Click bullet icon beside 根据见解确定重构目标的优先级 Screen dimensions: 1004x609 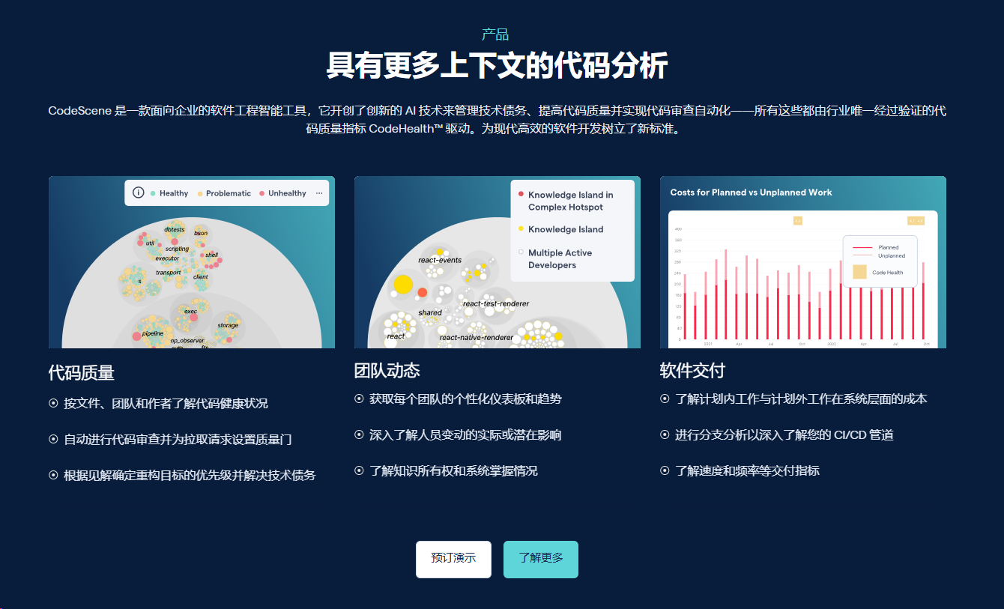pyautogui.click(x=53, y=475)
